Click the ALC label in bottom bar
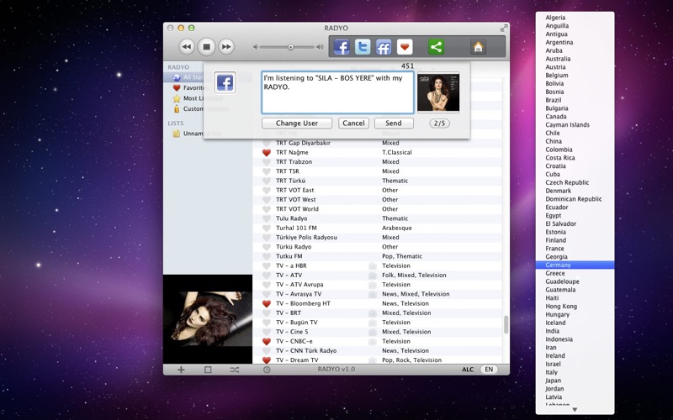 point(468,370)
